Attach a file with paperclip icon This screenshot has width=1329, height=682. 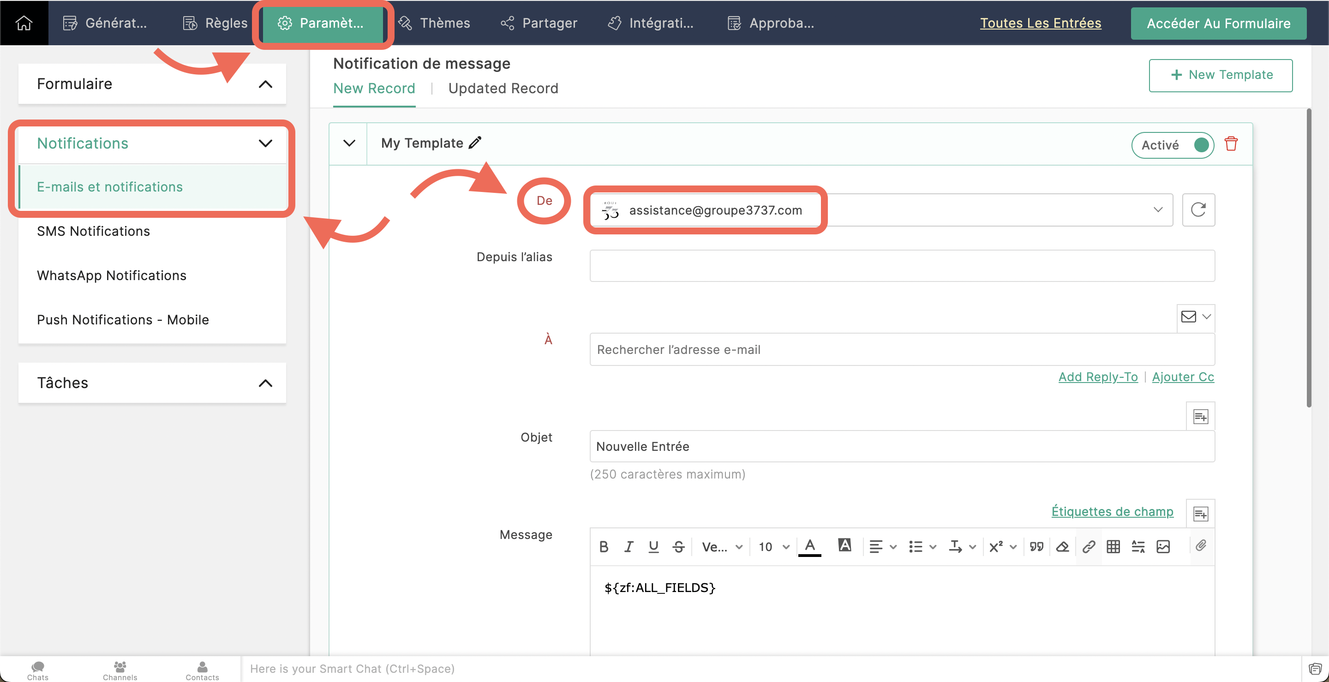click(x=1201, y=545)
